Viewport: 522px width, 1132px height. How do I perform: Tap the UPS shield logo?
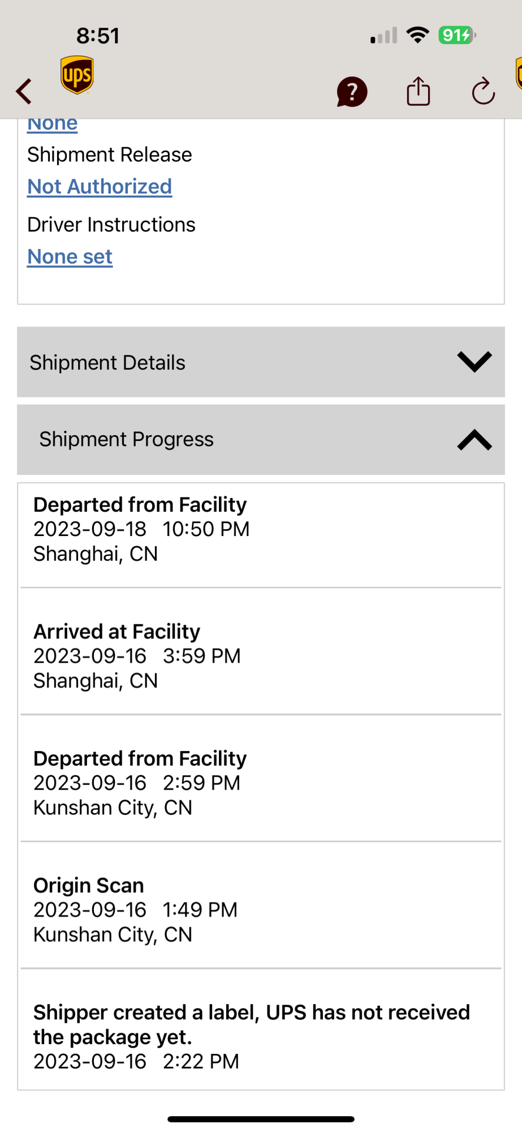[77, 75]
